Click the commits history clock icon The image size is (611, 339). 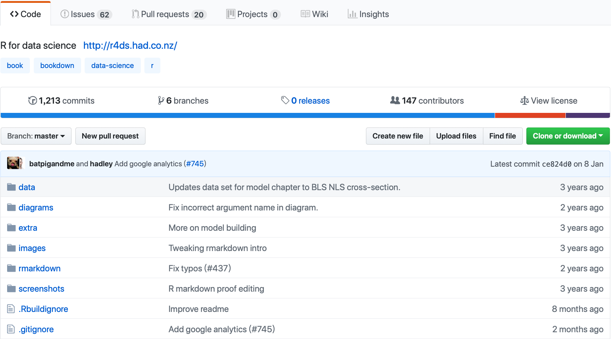(32, 101)
